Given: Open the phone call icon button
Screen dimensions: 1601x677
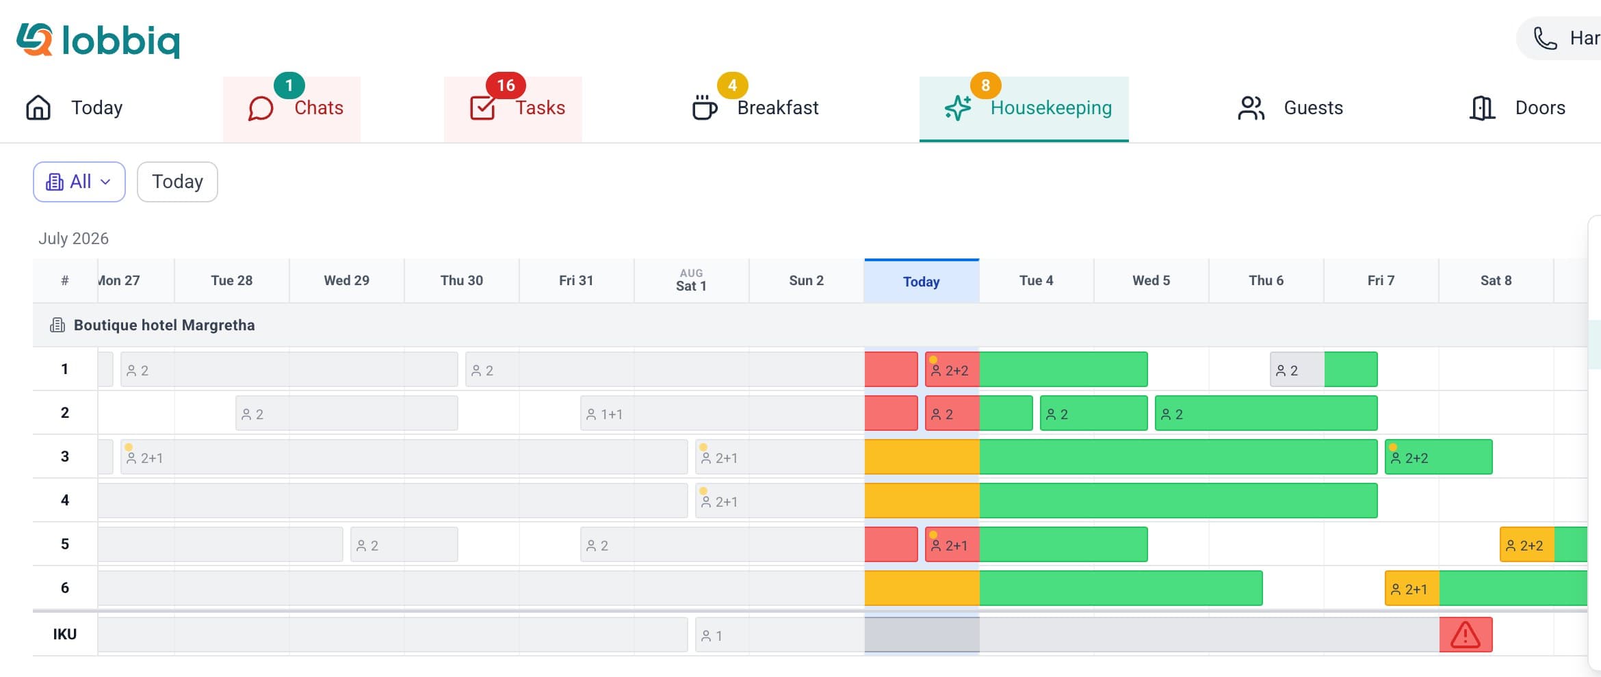Looking at the screenshot, I should 1546,38.
